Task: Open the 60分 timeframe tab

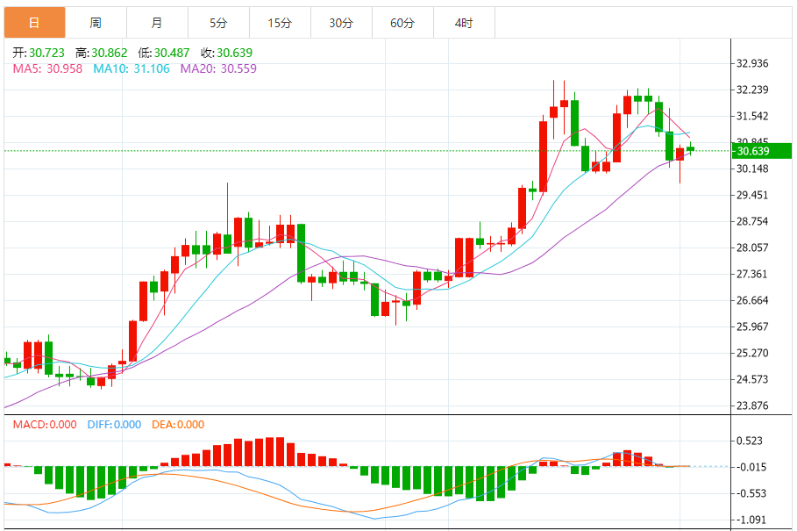Action: [402, 23]
